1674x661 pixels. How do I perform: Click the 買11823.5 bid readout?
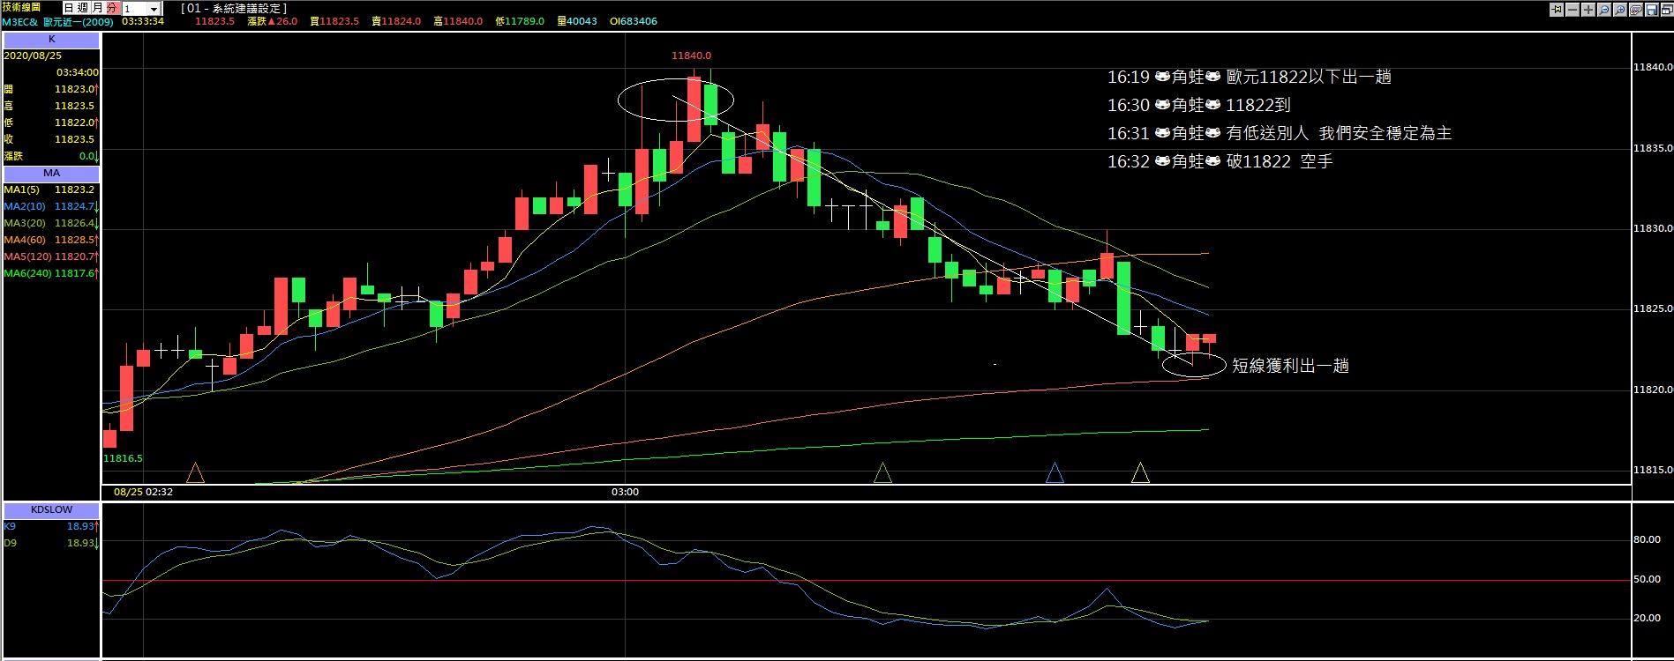[334, 21]
